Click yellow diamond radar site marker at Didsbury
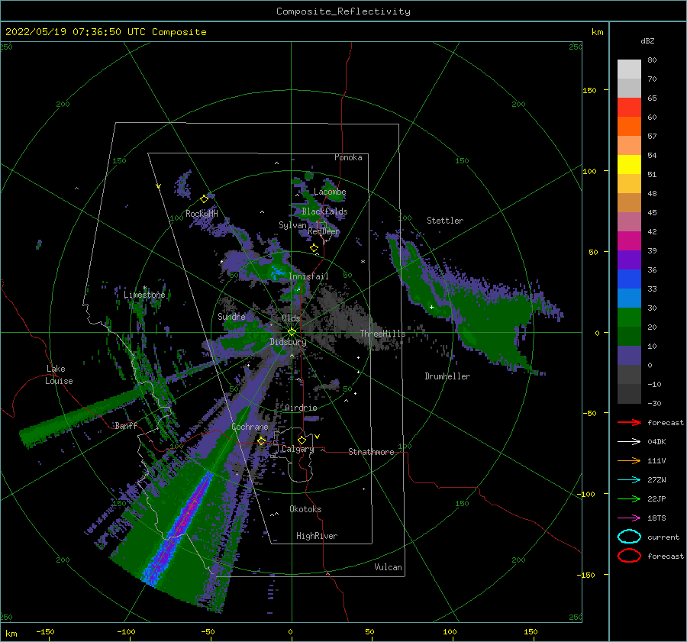 click(x=292, y=332)
